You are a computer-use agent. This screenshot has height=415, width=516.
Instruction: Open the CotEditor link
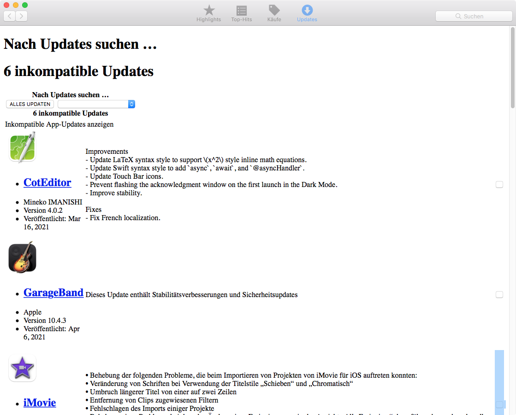[x=47, y=182]
